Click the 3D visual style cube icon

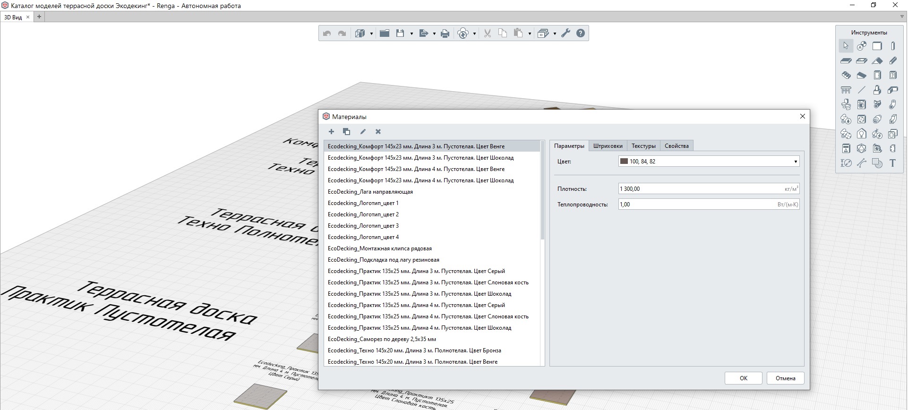360,34
